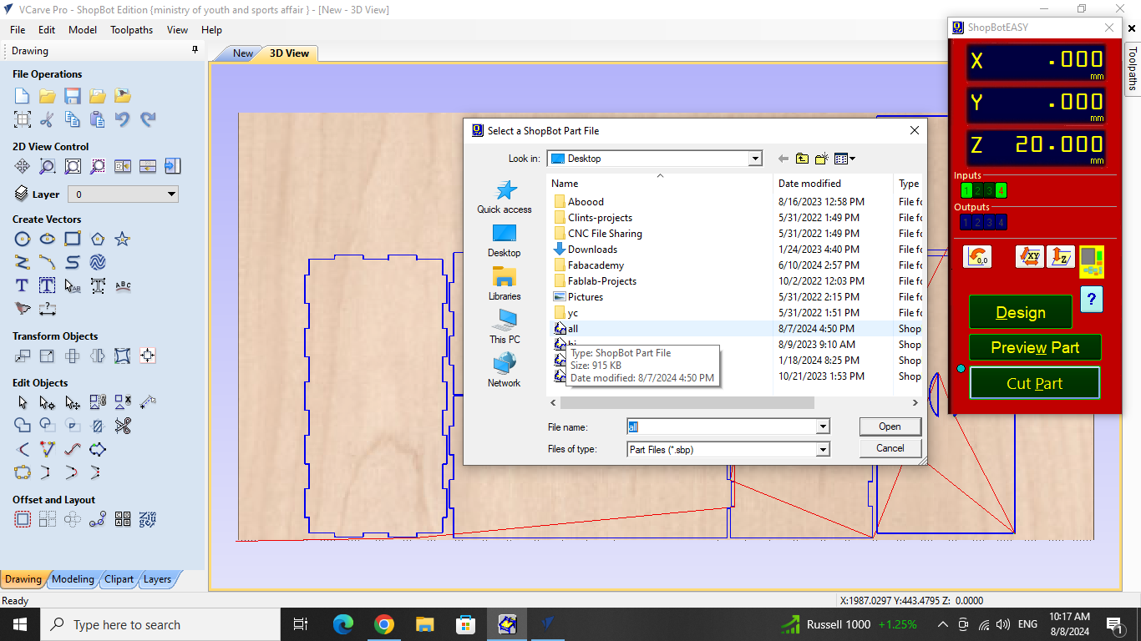Image resolution: width=1141 pixels, height=641 pixels.
Task: Open File Explorer from the taskbar
Action: click(x=425, y=624)
